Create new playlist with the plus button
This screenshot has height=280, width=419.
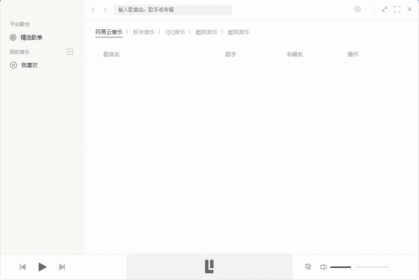[x=69, y=51]
